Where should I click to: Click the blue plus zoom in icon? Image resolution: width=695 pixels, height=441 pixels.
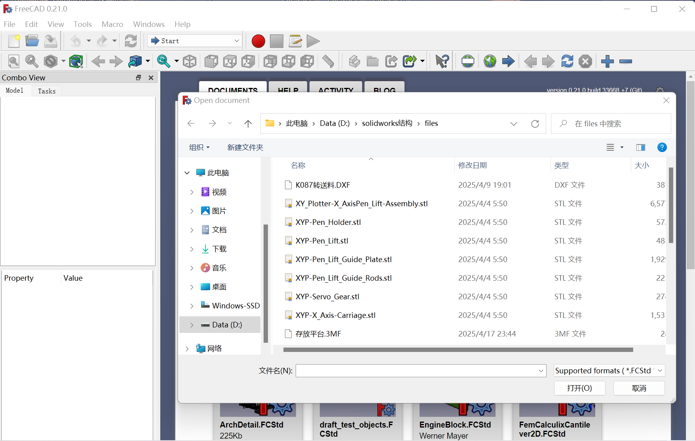[607, 61]
